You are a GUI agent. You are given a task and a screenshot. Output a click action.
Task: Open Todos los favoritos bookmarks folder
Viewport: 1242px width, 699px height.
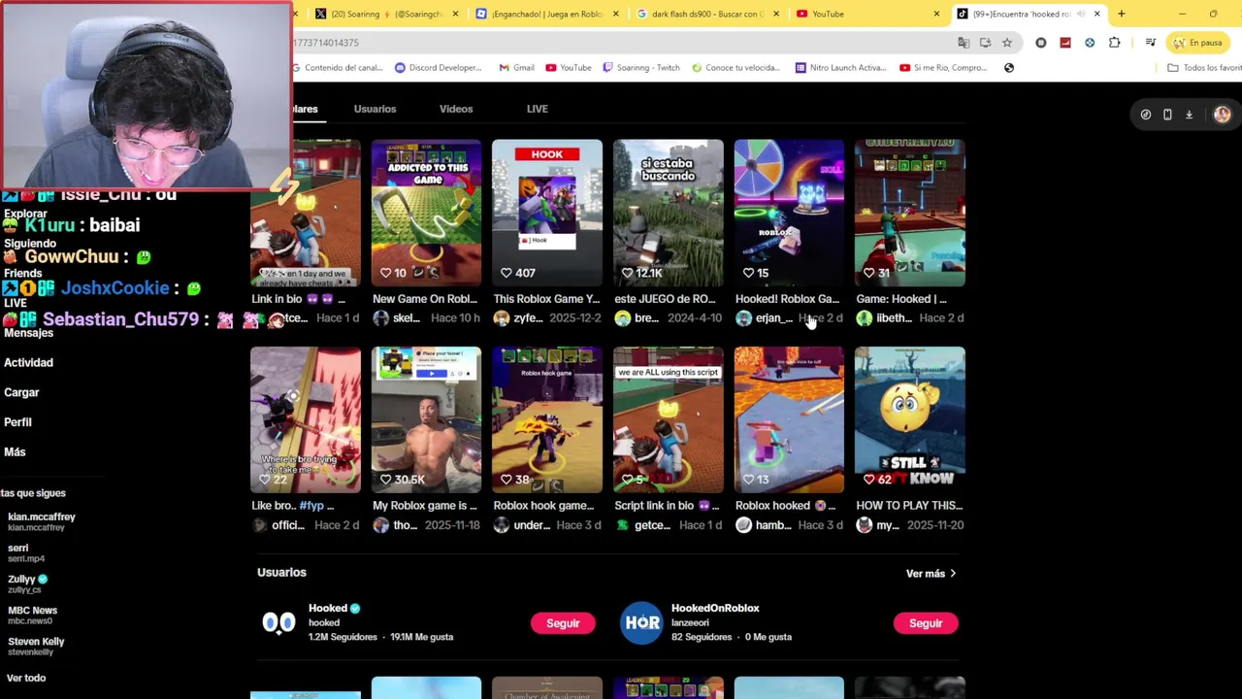pos(1203,68)
